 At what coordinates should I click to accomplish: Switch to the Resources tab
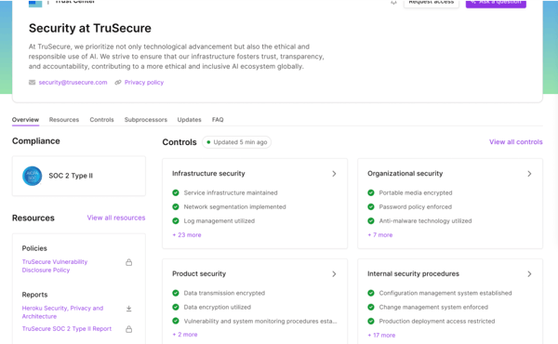[64, 120]
